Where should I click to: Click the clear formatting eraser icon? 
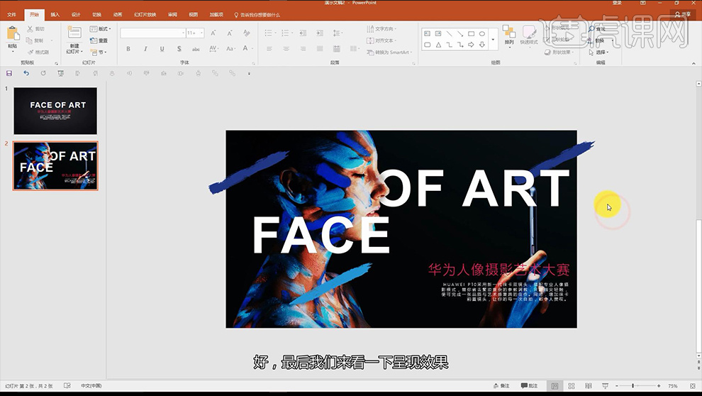[x=246, y=33]
